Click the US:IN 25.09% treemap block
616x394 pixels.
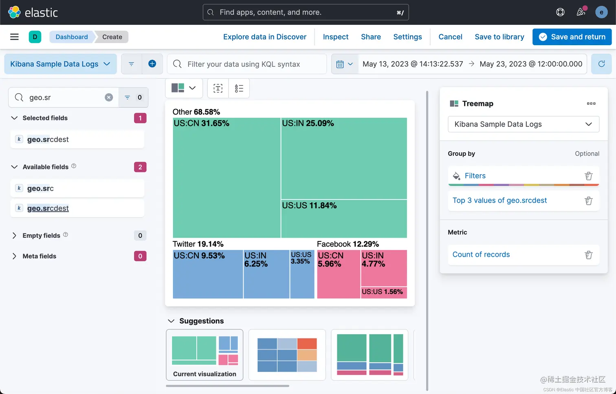[344, 159]
